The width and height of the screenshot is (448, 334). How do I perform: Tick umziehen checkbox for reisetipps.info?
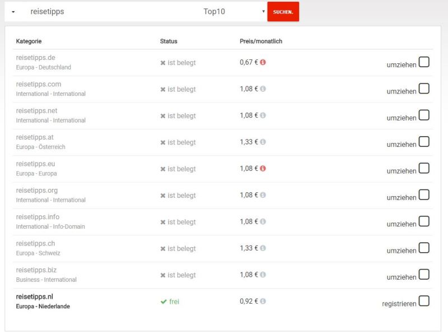click(x=424, y=221)
